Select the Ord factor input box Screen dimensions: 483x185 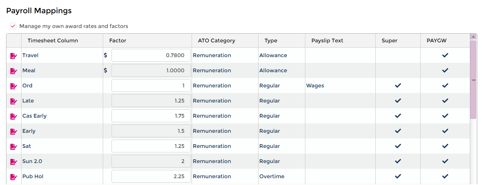(151, 86)
